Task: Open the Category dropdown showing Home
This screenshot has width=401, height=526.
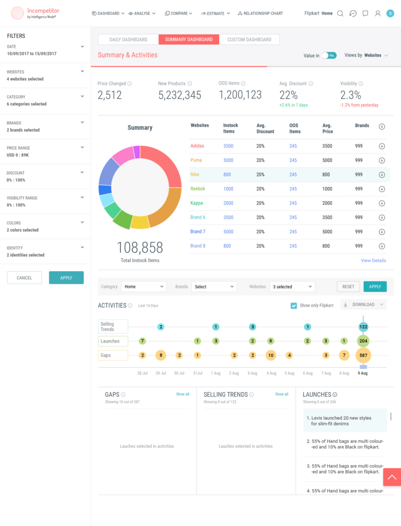Action: click(x=144, y=287)
